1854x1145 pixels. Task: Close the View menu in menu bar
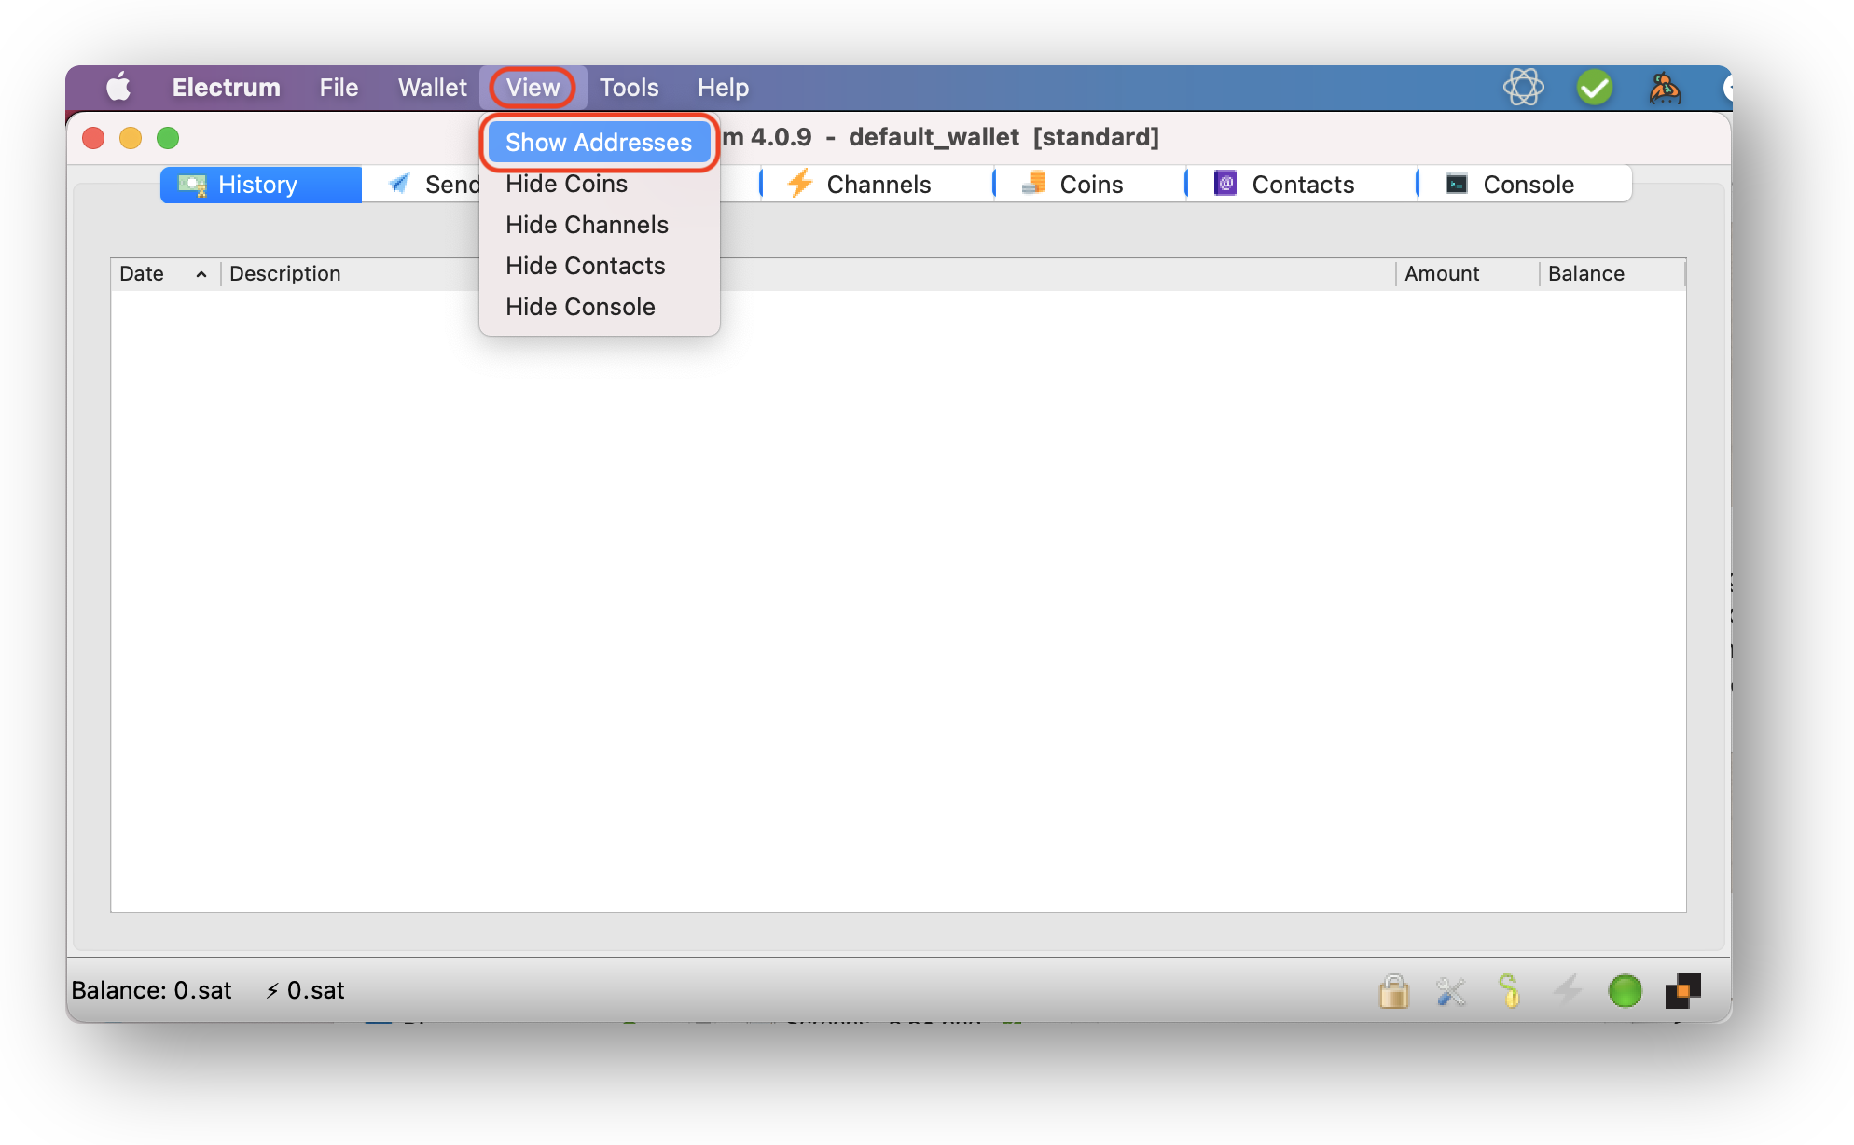tap(533, 88)
